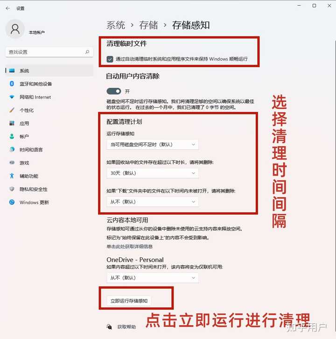Click the paintbrush icon for 个性化
The width and height of the screenshot is (336, 339).
point(12,110)
